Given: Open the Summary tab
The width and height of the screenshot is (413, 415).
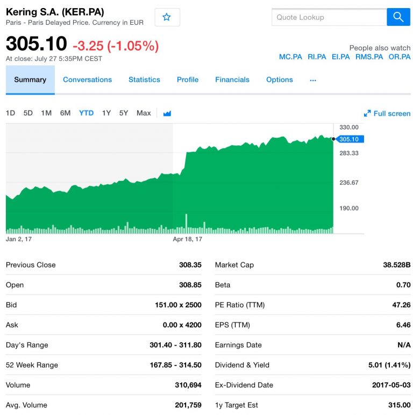Looking at the screenshot, I should [30, 80].
